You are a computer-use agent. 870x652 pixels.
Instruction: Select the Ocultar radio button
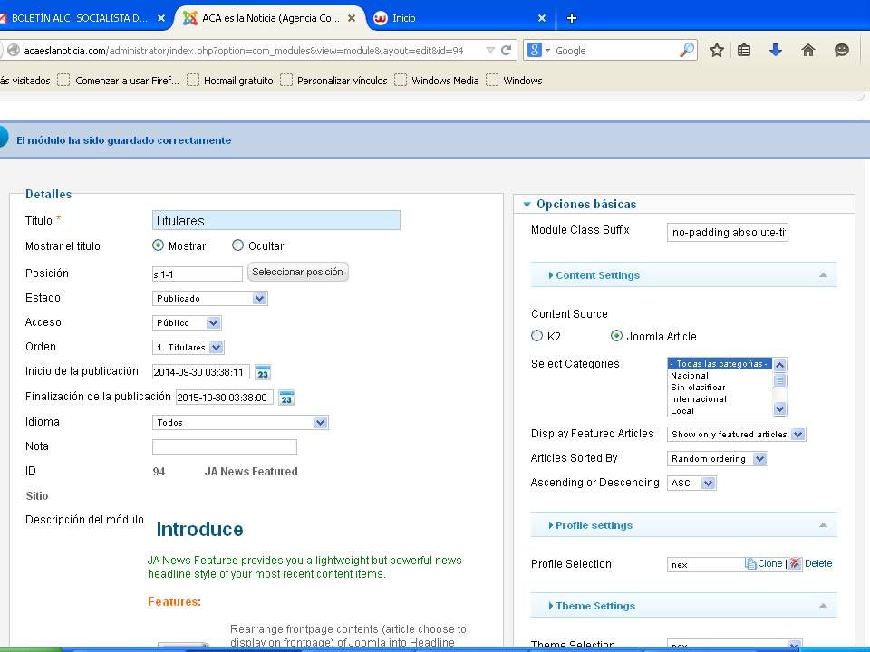coord(237,245)
